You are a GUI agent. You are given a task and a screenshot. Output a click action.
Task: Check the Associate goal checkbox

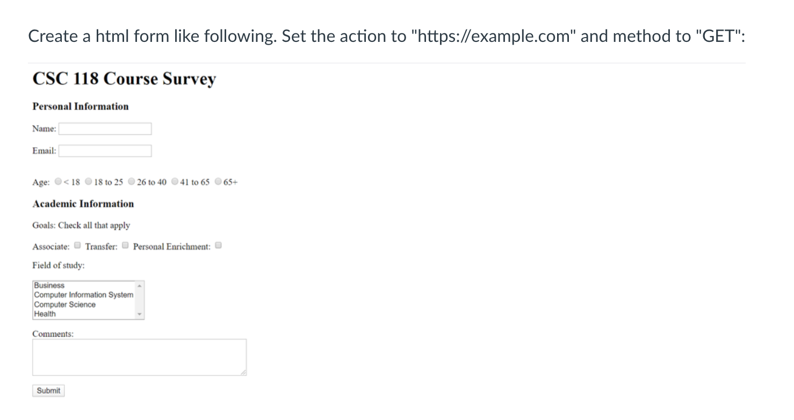(x=77, y=245)
